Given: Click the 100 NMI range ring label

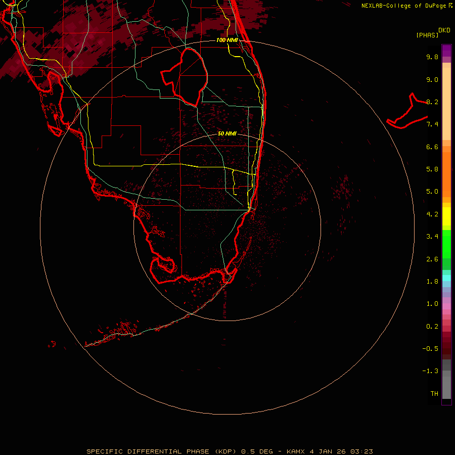Looking at the screenshot, I should [227, 40].
